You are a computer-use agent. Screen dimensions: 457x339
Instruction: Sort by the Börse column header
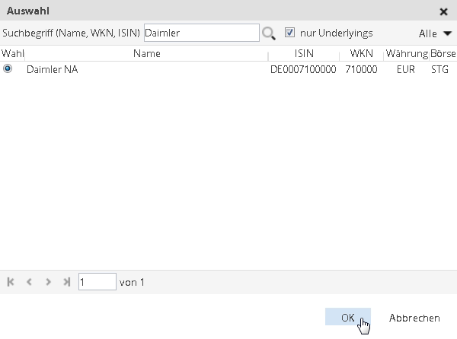[443, 54]
